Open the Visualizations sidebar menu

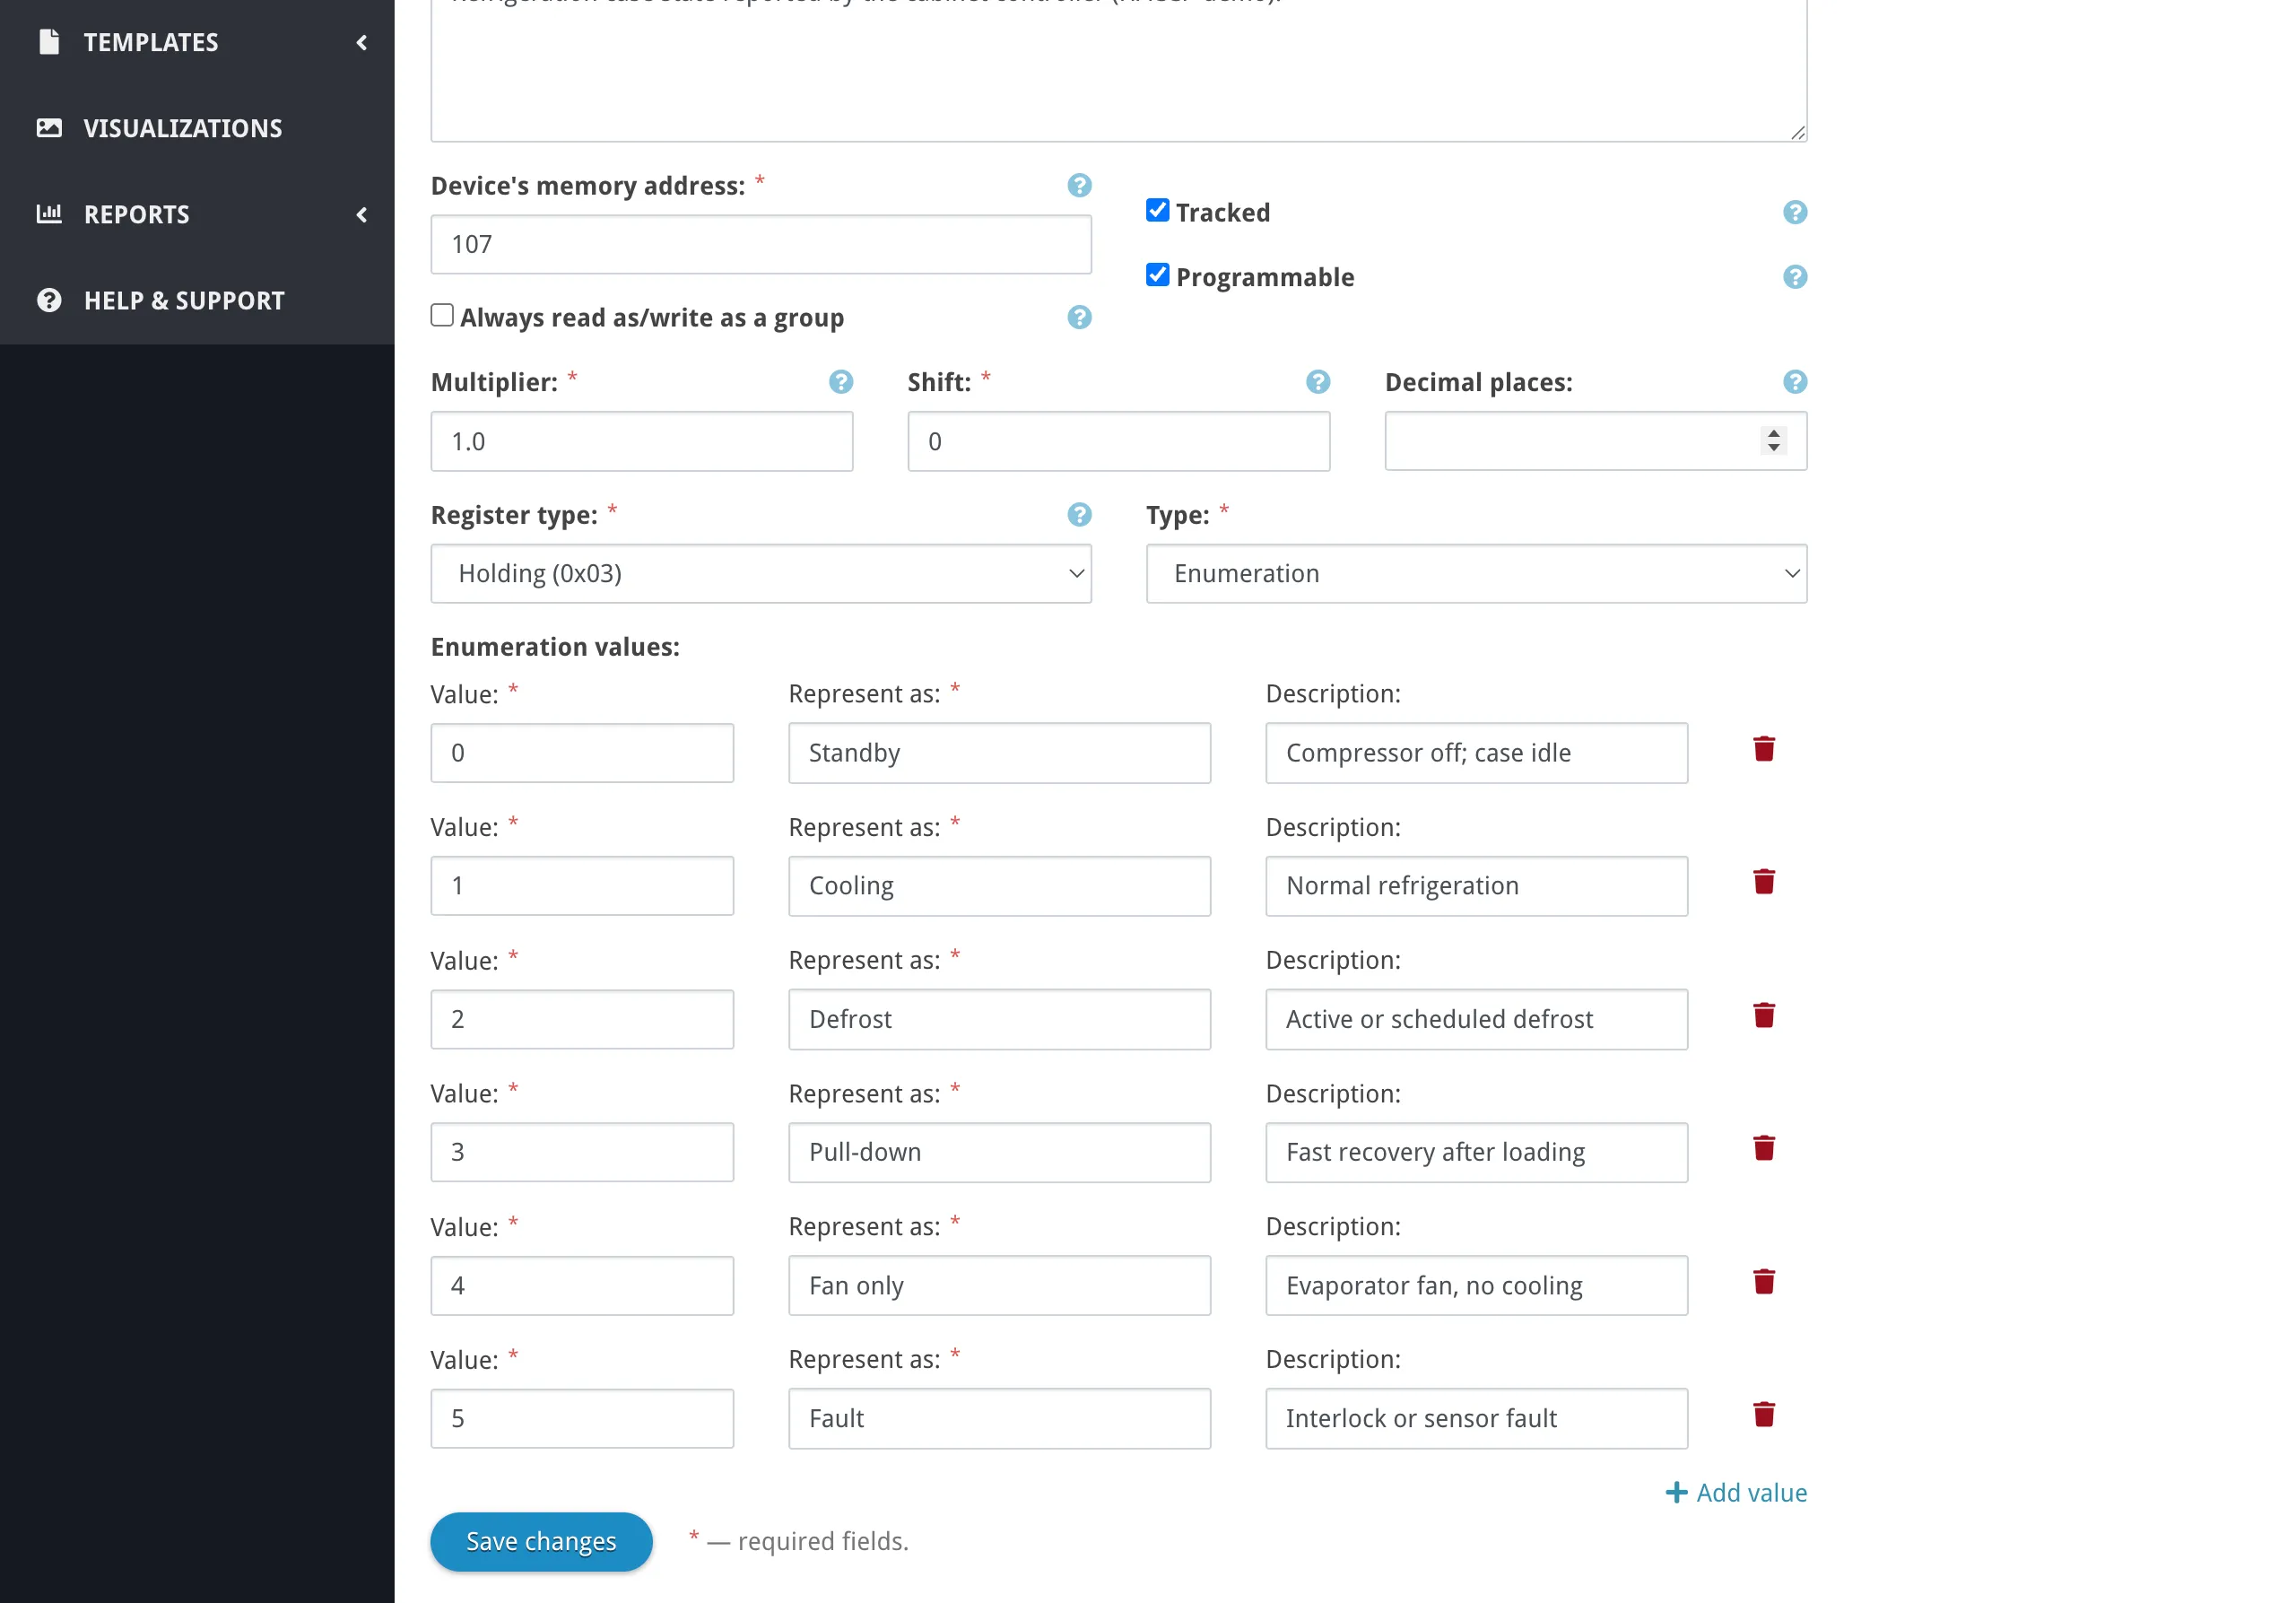pos(197,128)
